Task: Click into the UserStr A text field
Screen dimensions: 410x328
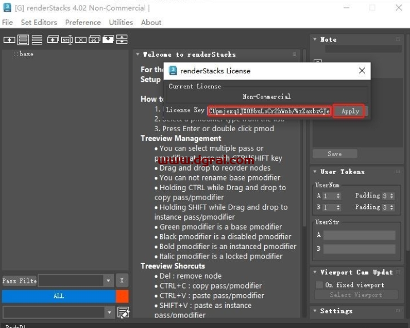Action: pos(359,235)
